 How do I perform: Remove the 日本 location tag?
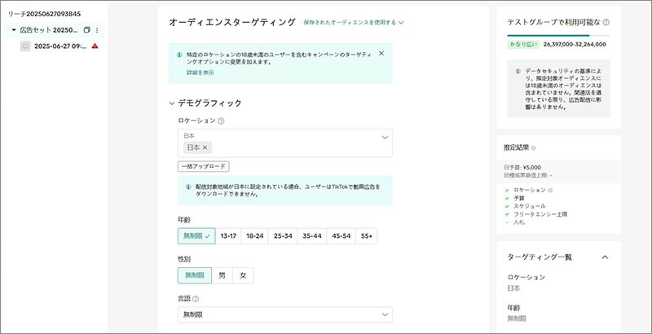click(x=205, y=147)
